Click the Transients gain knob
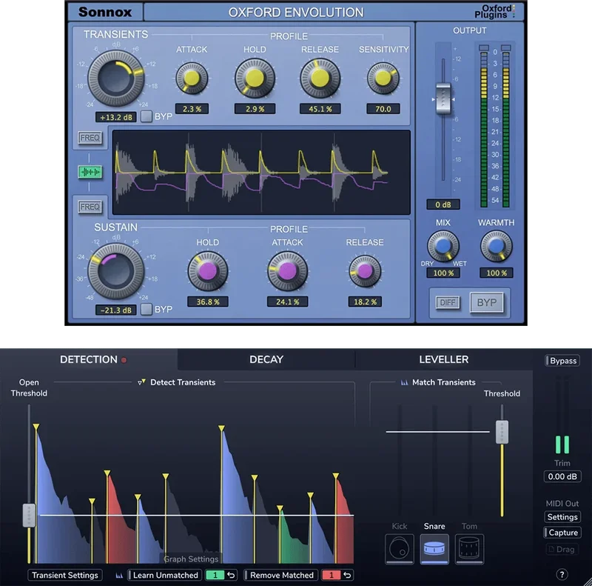Screen dimensions: 592x586 (116, 79)
